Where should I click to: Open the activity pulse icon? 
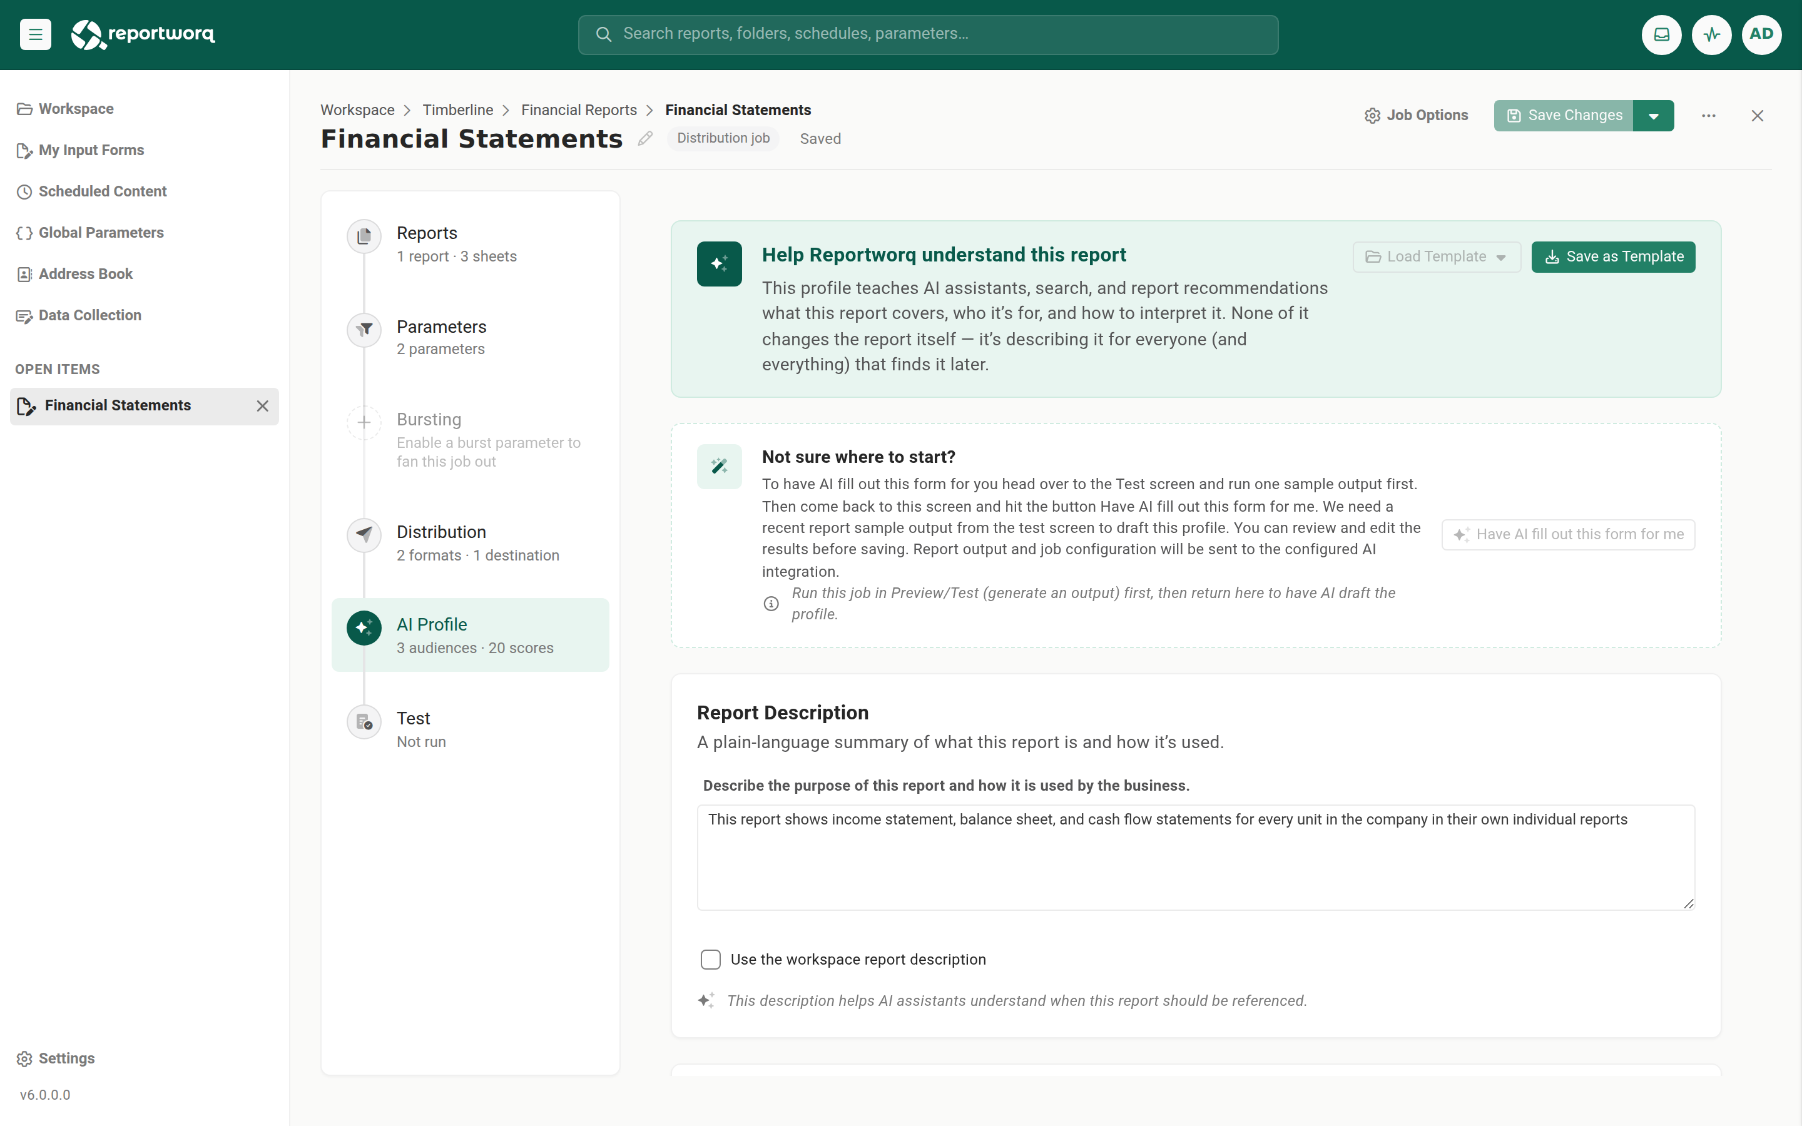[x=1711, y=34]
